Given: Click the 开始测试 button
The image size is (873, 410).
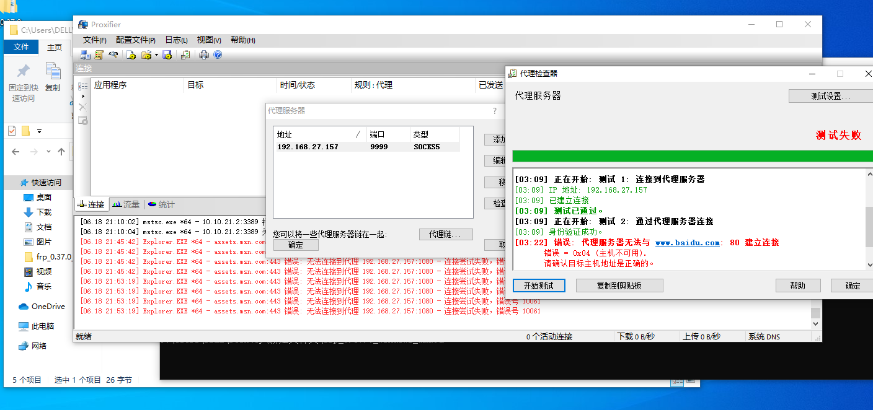Looking at the screenshot, I should 538,286.
